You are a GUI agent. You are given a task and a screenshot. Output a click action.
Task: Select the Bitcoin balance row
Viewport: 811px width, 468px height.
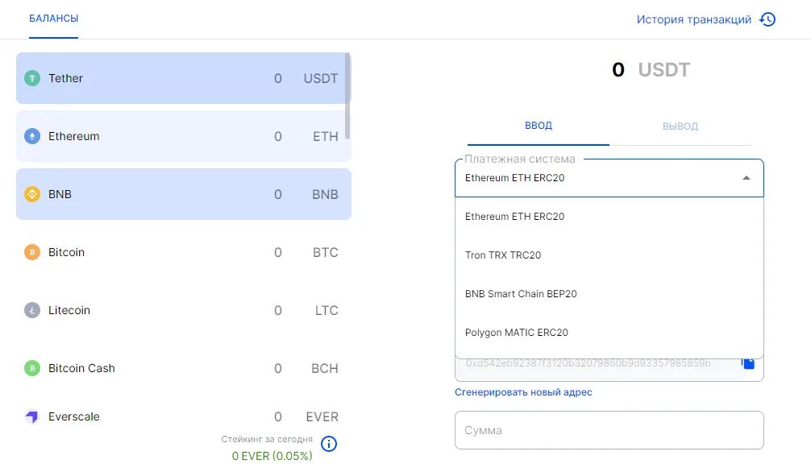pos(184,252)
